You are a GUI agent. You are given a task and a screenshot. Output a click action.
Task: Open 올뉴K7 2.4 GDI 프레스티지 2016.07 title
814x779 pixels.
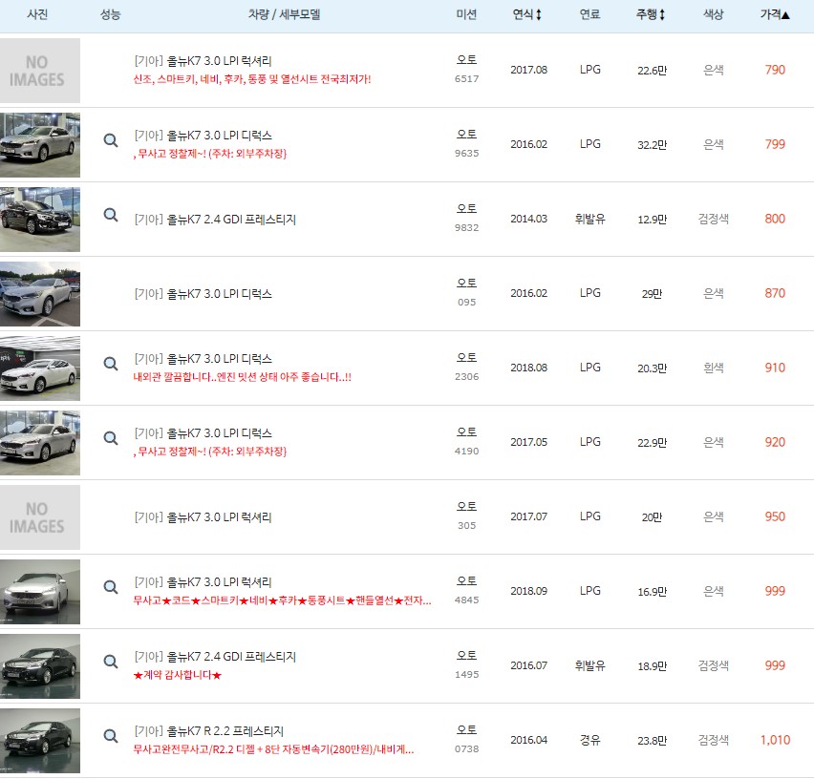(x=215, y=657)
